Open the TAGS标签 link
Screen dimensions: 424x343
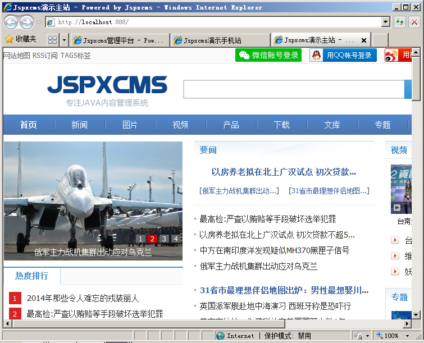(x=75, y=56)
